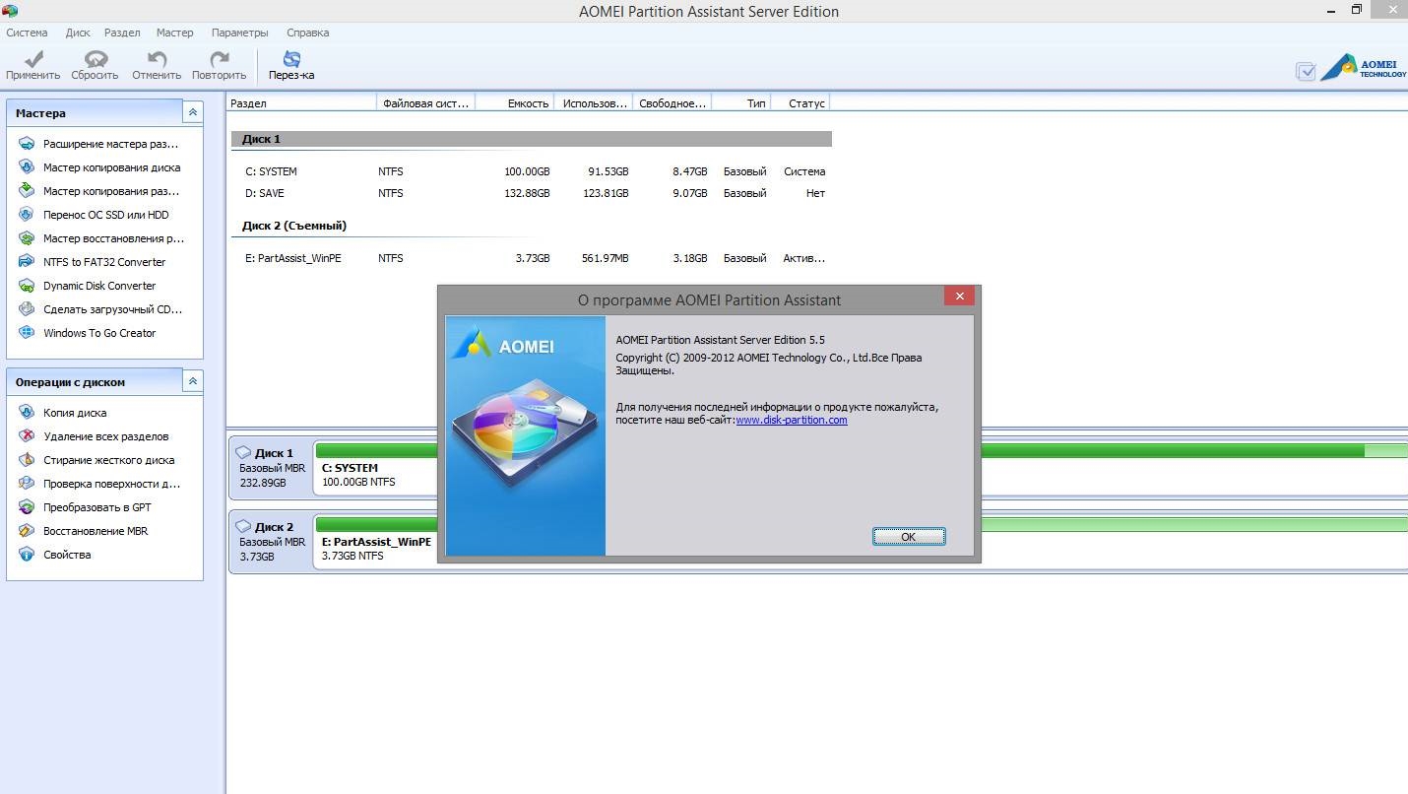
Task: Click the 91.53GB used value for C:
Action: [608, 171]
